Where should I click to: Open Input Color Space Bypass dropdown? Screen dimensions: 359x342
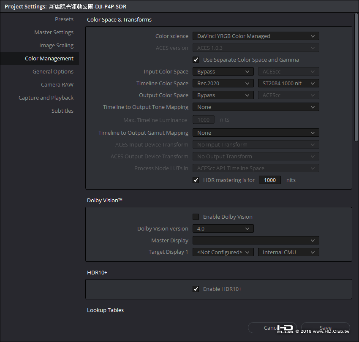pyautogui.click(x=223, y=71)
